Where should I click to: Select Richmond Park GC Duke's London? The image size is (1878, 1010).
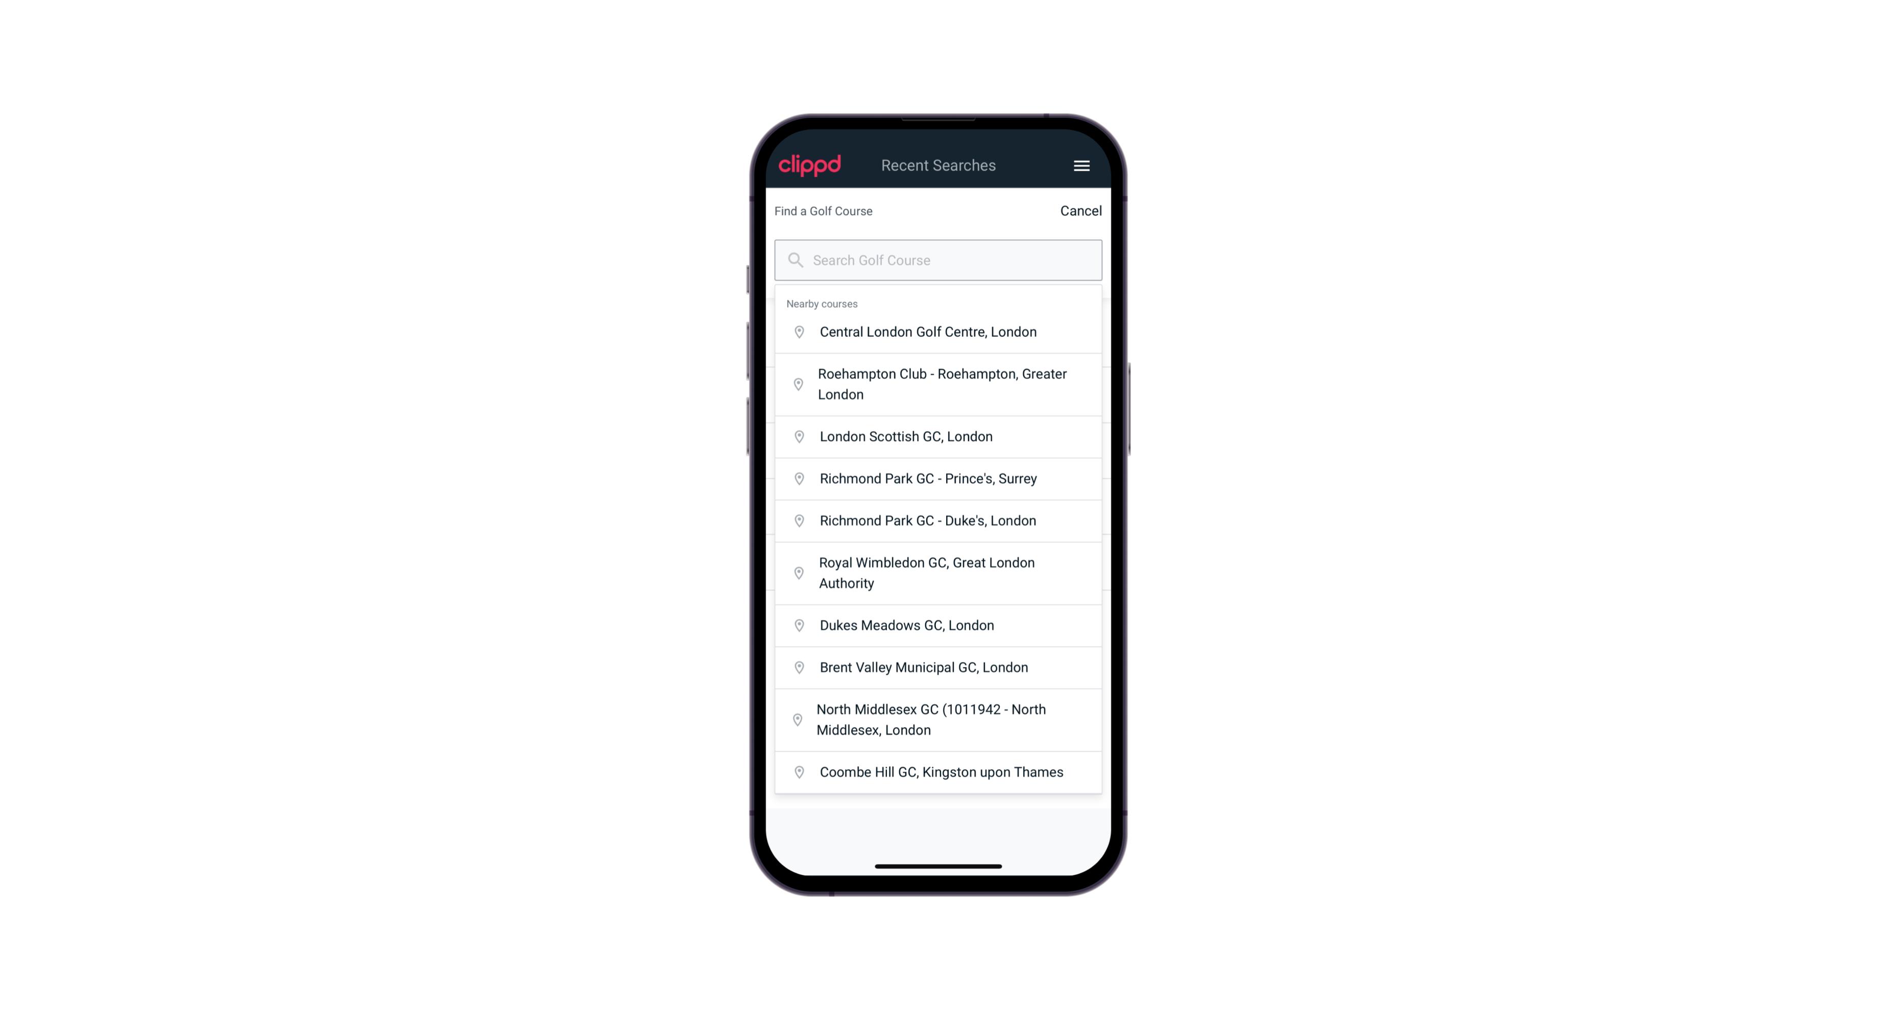(x=938, y=520)
